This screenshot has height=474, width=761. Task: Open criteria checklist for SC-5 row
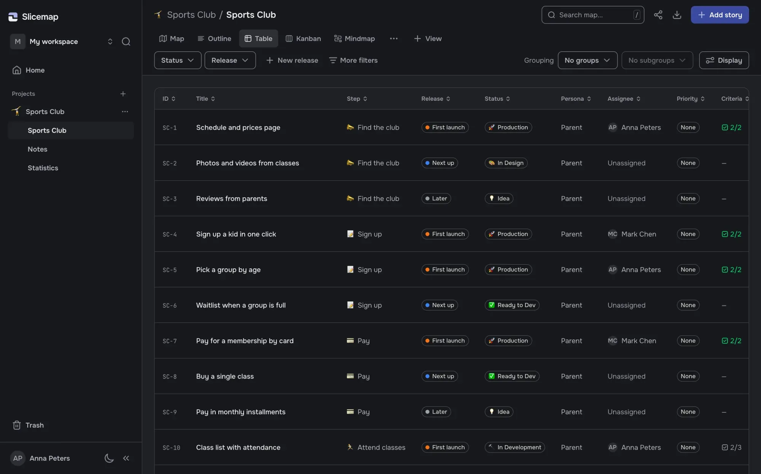pyautogui.click(x=731, y=269)
